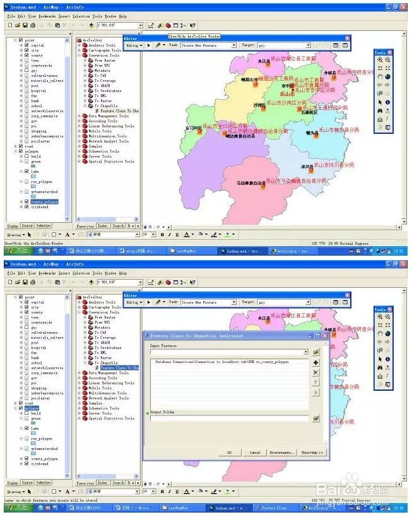412x517 pixels.
Task: Click the Output Folder text field
Action: pyautogui.click(x=230, y=418)
